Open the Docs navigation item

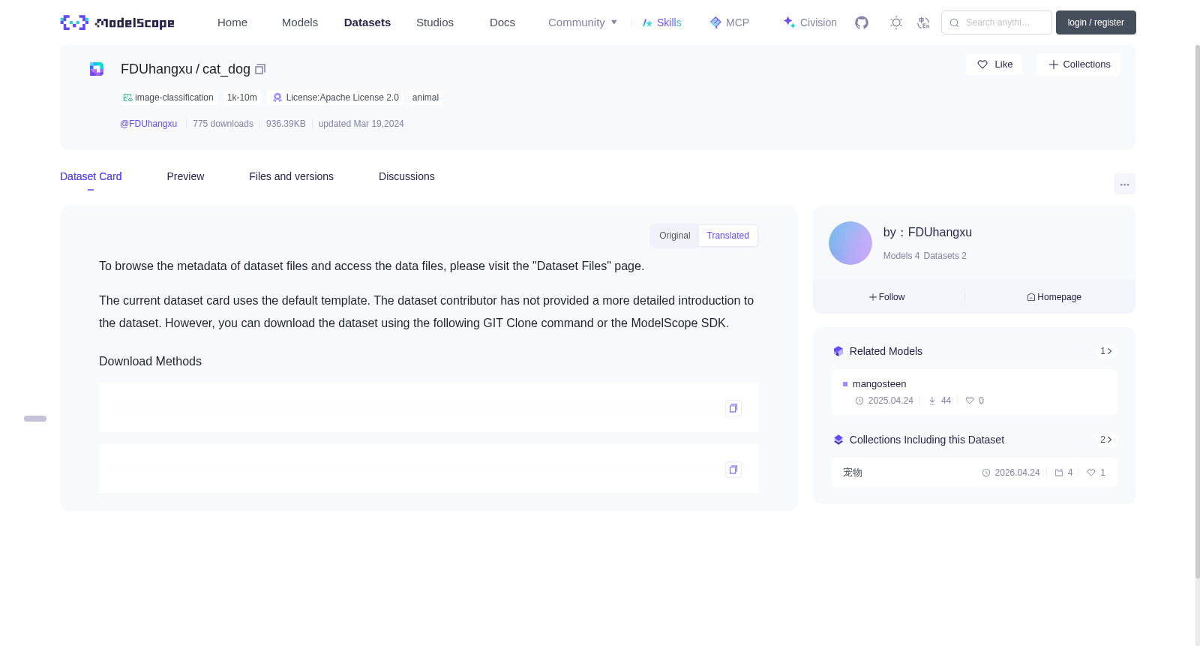coord(502,23)
